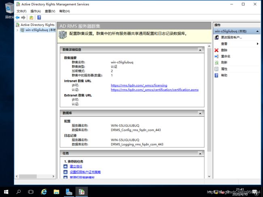Click the tree pane horizontal scrollbar thumb

pyautogui.click(x=28, y=176)
